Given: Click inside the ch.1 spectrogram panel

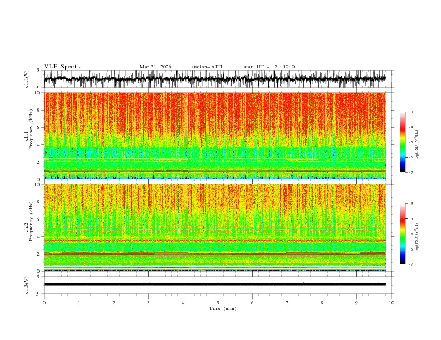Looking at the screenshot, I should pos(214,136).
